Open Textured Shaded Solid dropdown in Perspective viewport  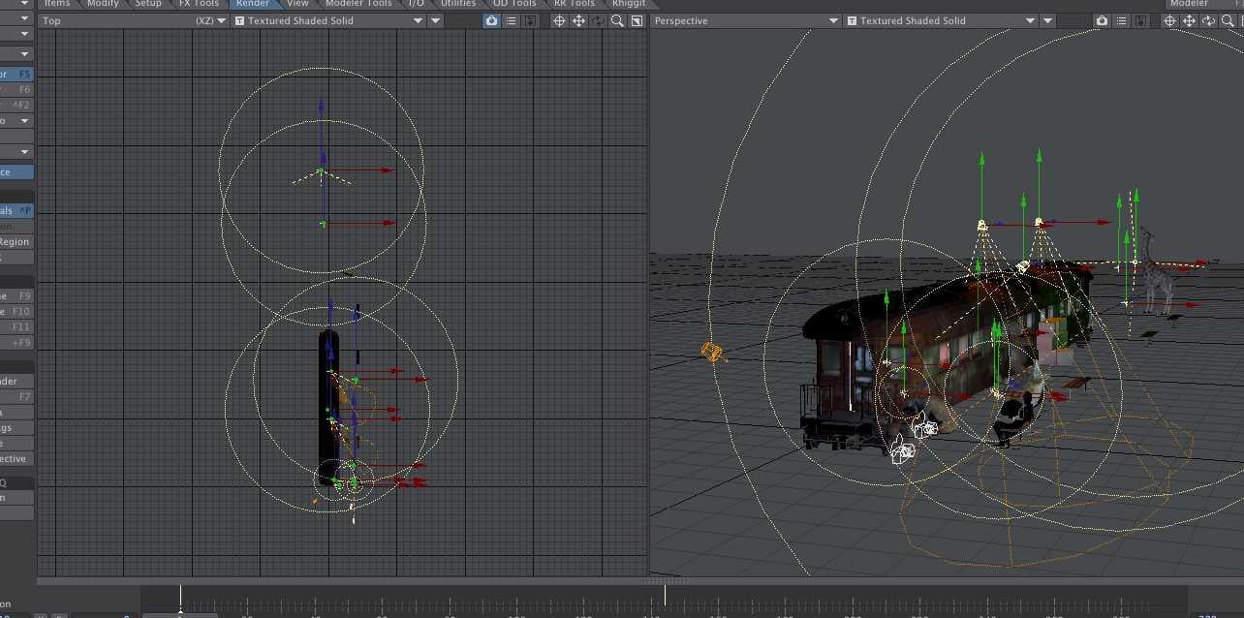coord(941,20)
